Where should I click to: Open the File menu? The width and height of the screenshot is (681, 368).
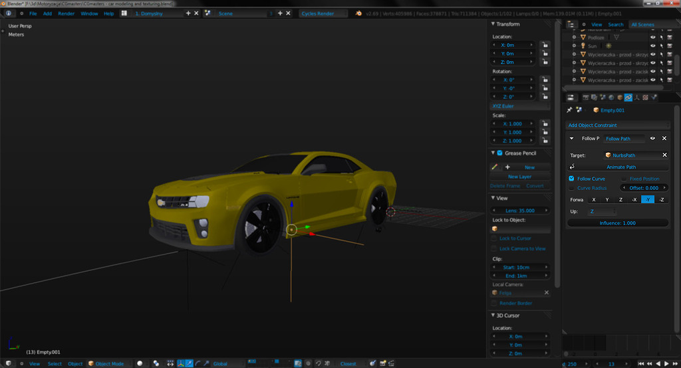[33, 13]
